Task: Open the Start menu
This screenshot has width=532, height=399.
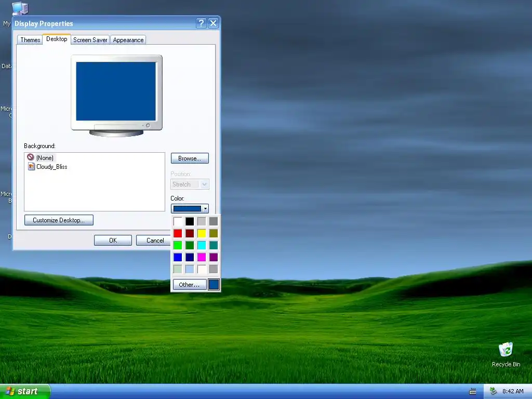Action: pyautogui.click(x=25, y=391)
